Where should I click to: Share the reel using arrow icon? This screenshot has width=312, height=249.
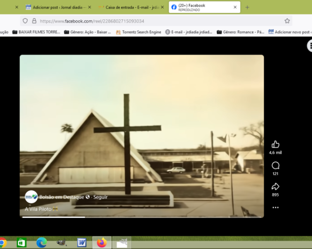[275, 187]
